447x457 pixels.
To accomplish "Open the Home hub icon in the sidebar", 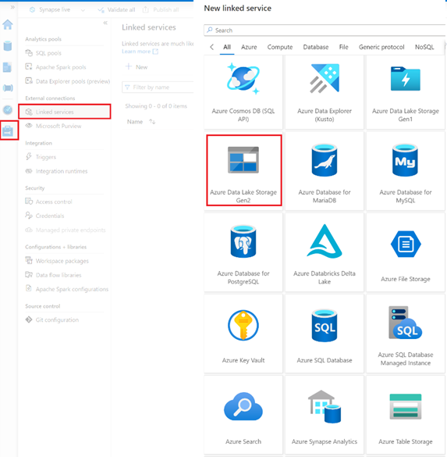I will click(x=8, y=24).
